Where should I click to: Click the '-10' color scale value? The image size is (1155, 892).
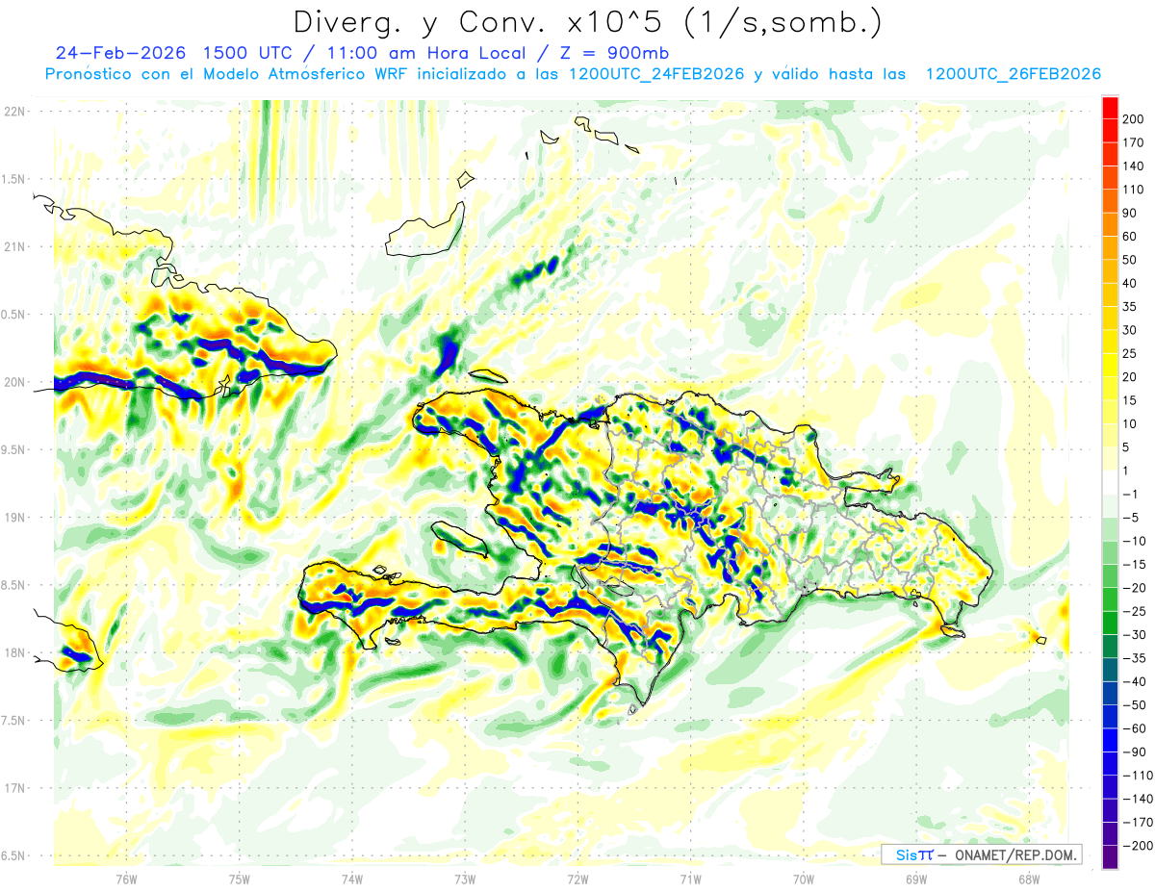point(1135,541)
